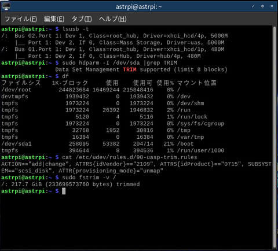Open the ヘルプ(H) menu
Image resolution: width=278 pixels, height=251 pixels.
(113, 19)
